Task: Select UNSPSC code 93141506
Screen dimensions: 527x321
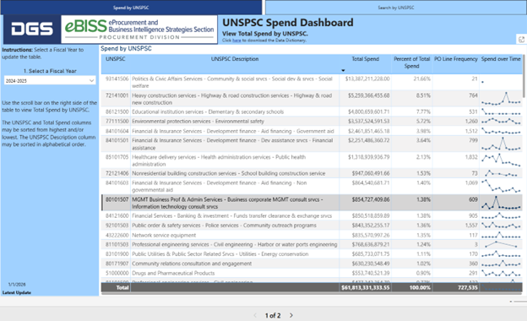Action: pos(117,79)
